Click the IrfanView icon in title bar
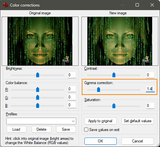Image resolution: width=160 pixels, height=147 pixels. [x=6, y=5]
